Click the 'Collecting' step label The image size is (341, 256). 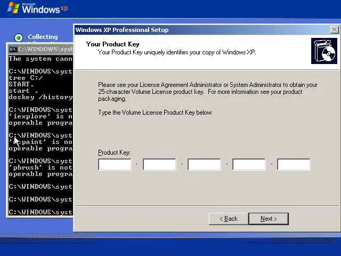pyautogui.click(x=43, y=37)
